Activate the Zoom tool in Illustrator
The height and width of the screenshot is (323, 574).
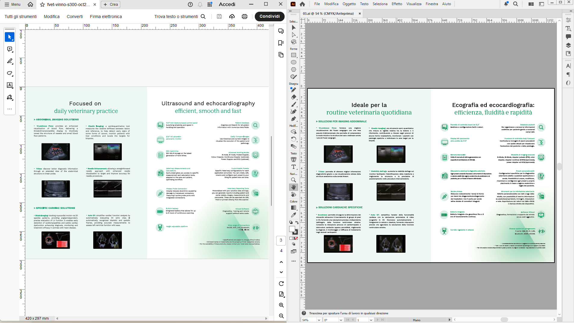294,180
